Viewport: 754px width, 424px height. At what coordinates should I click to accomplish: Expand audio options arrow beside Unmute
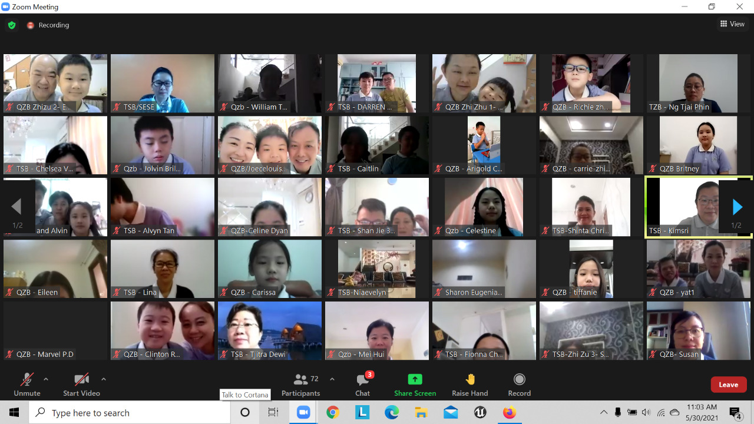(46, 379)
